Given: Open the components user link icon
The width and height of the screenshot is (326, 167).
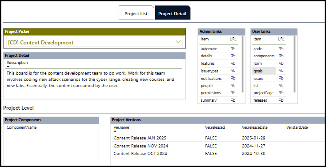Looking at the screenshot, I should coord(281,56).
